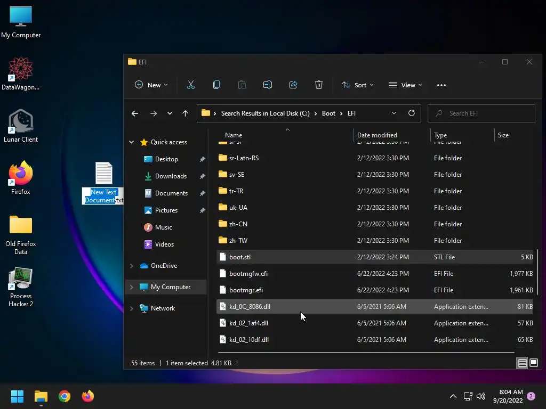This screenshot has height=409, width=546.
Task: Open recent locations dropdown arrow
Action: coord(170,113)
